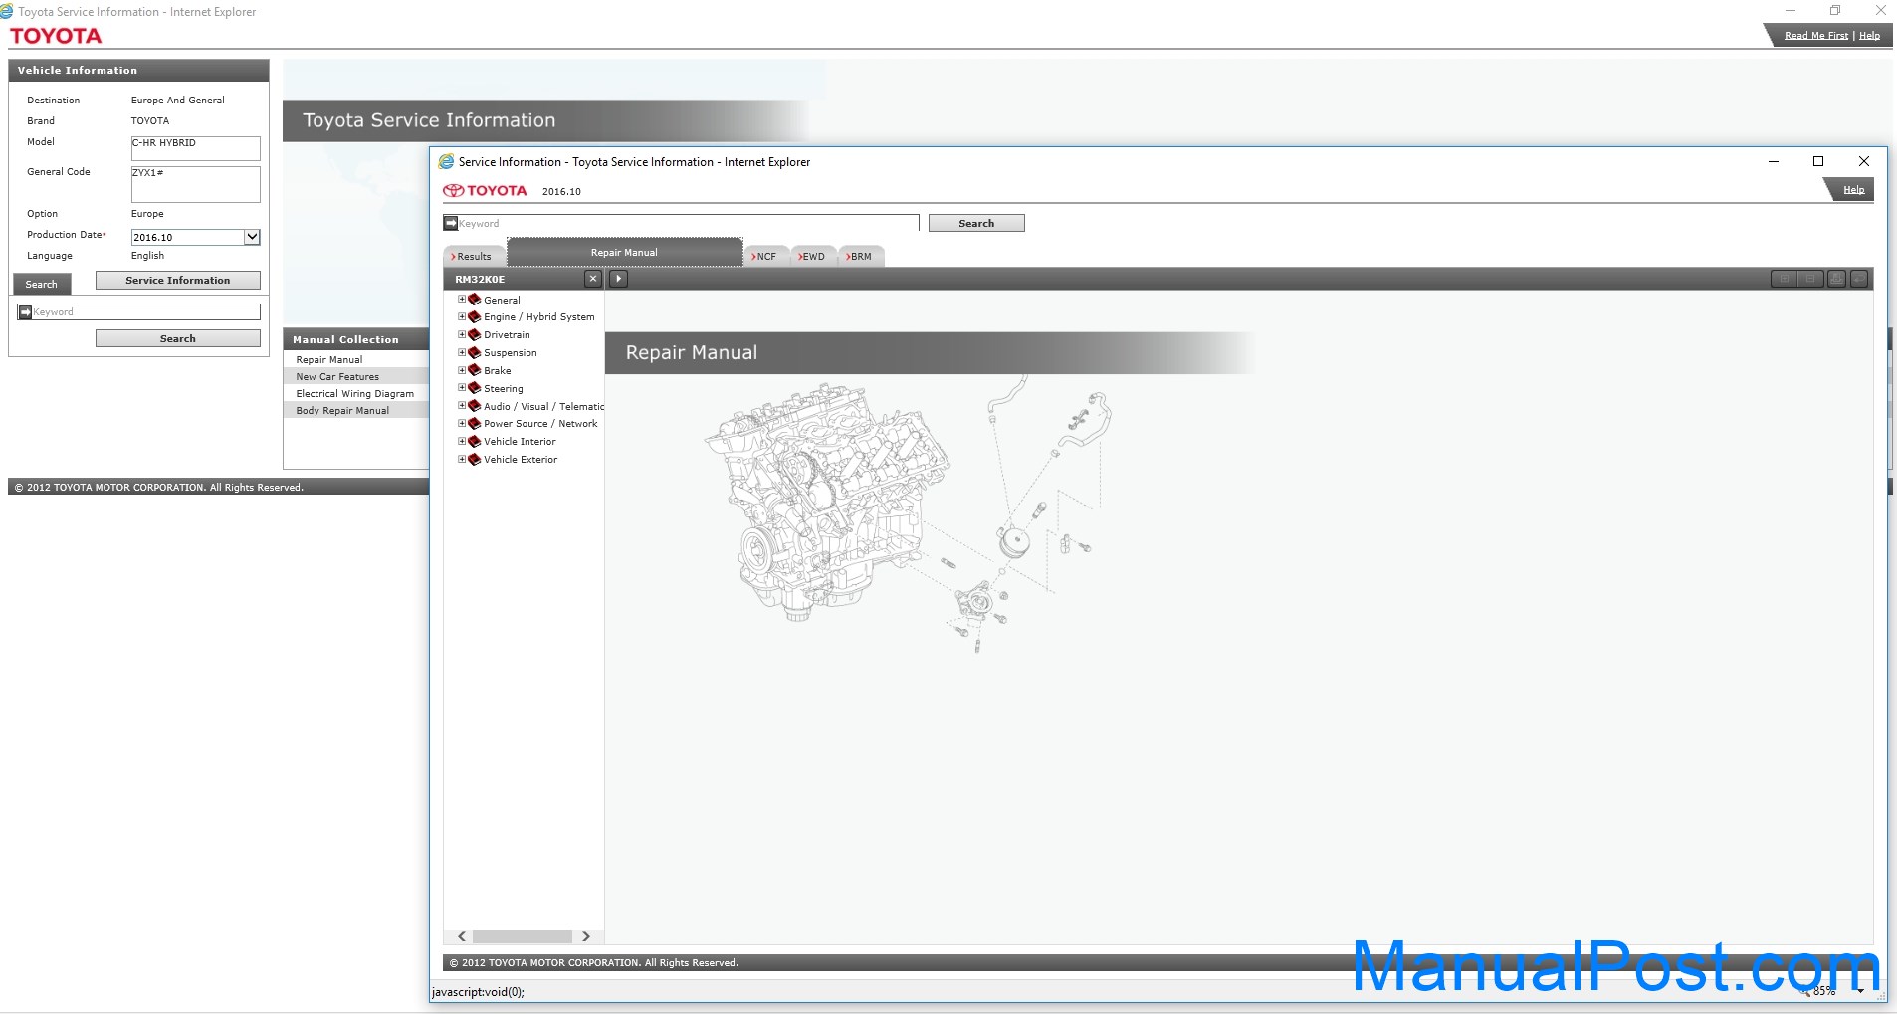
Task: Click the Service Information button
Action: [178, 280]
